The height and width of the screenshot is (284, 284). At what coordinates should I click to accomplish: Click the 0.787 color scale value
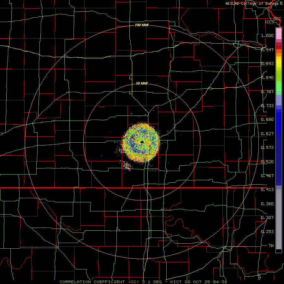coord(267,92)
